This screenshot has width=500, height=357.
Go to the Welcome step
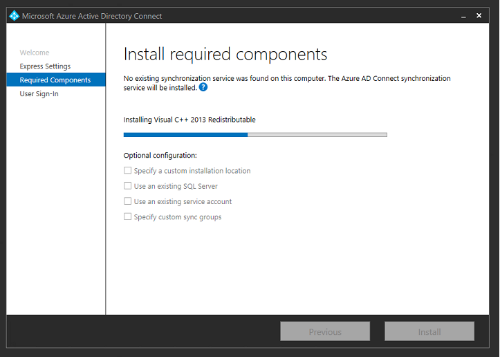(35, 53)
